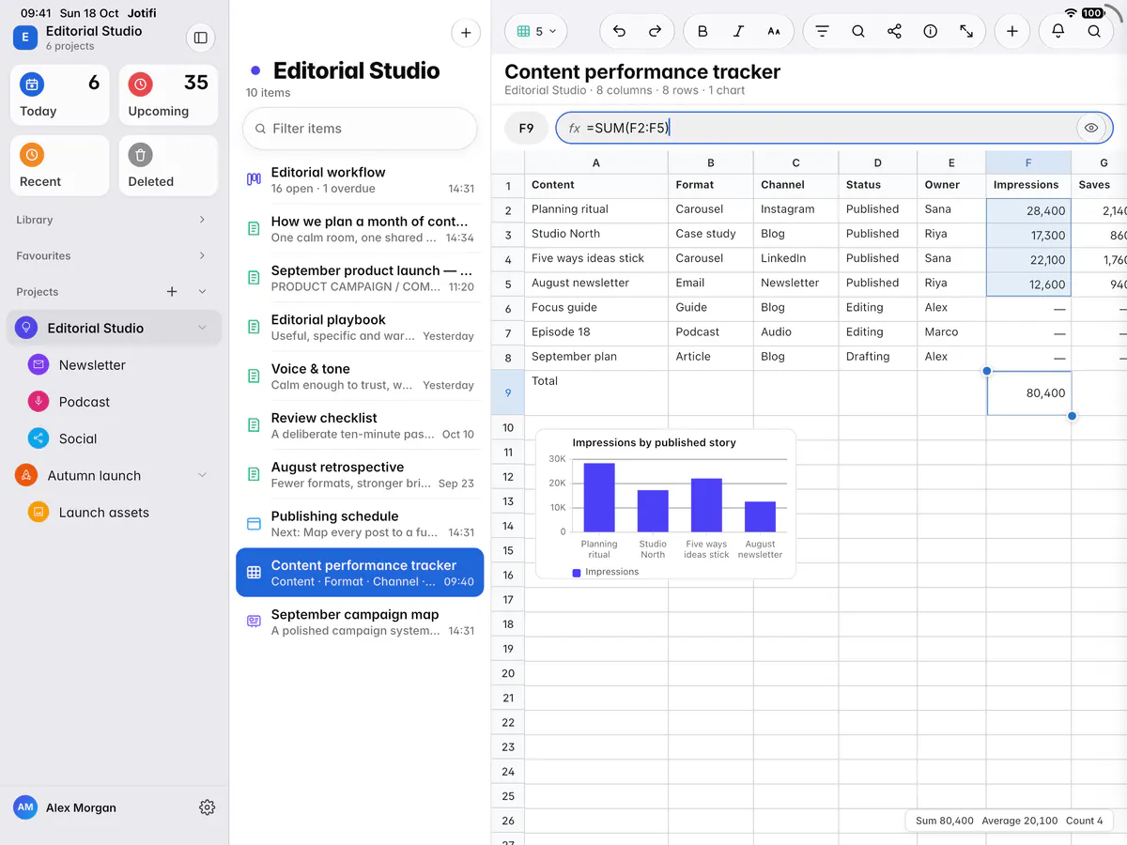Open the filter and sort icon
1127x845 pixels.
coord(822,31)
